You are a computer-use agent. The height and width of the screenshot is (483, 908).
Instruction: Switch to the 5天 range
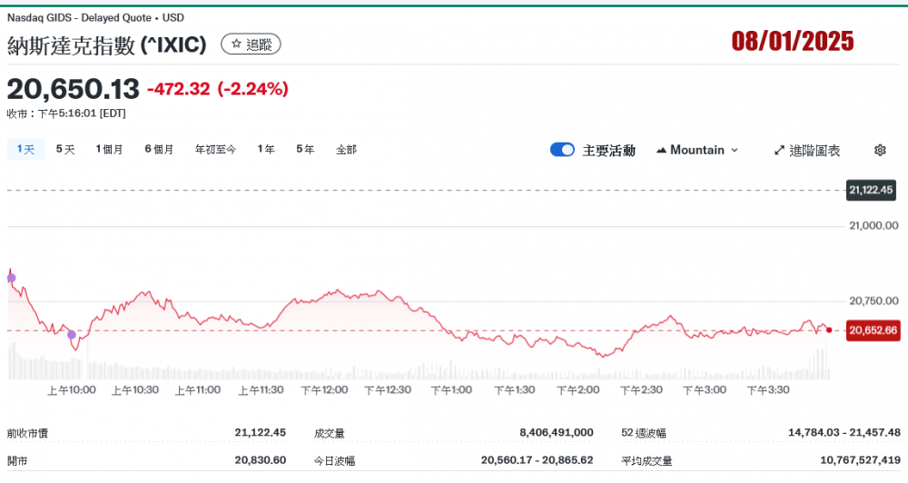click(65, 149)
